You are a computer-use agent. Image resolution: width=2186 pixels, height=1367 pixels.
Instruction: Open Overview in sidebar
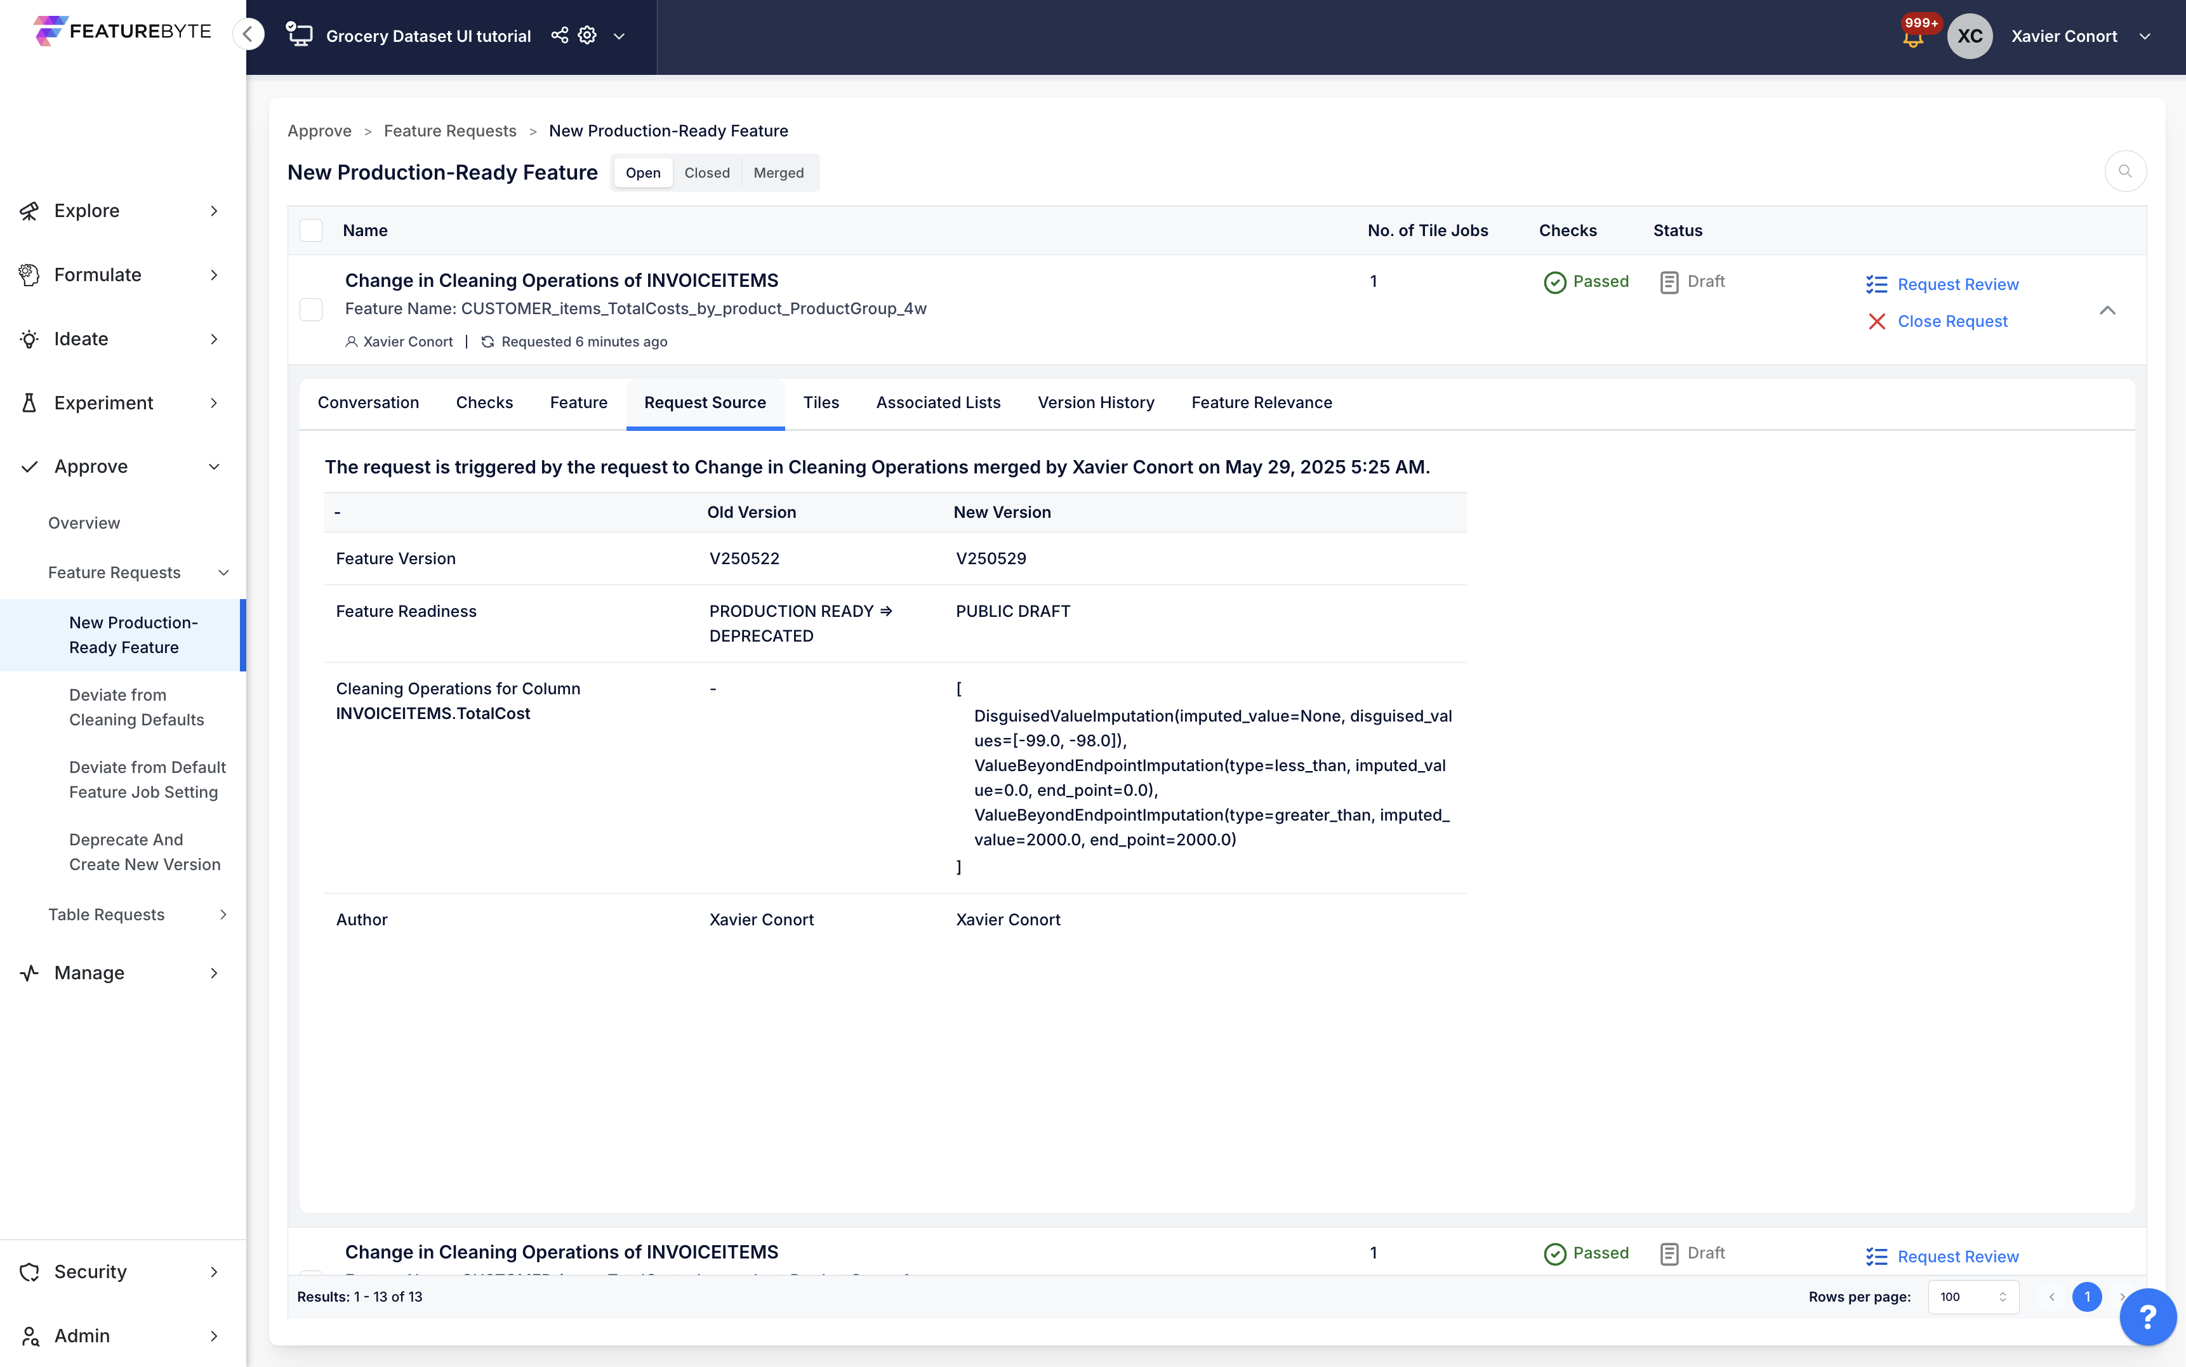click(84, 524)
